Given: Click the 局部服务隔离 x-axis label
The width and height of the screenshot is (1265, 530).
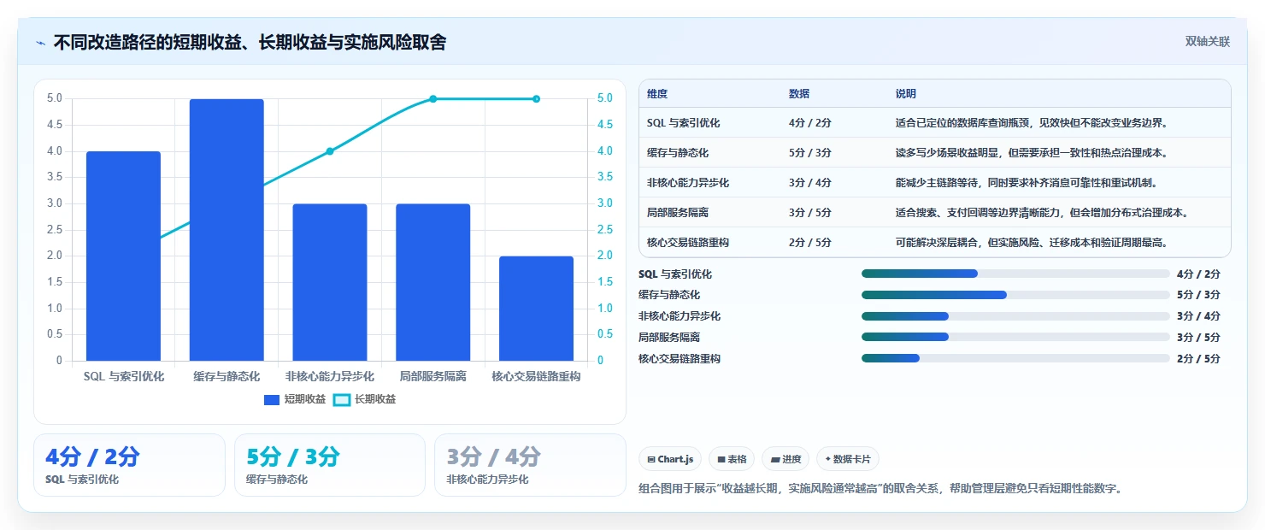Looking at the screenshot, I should point(432,376).
